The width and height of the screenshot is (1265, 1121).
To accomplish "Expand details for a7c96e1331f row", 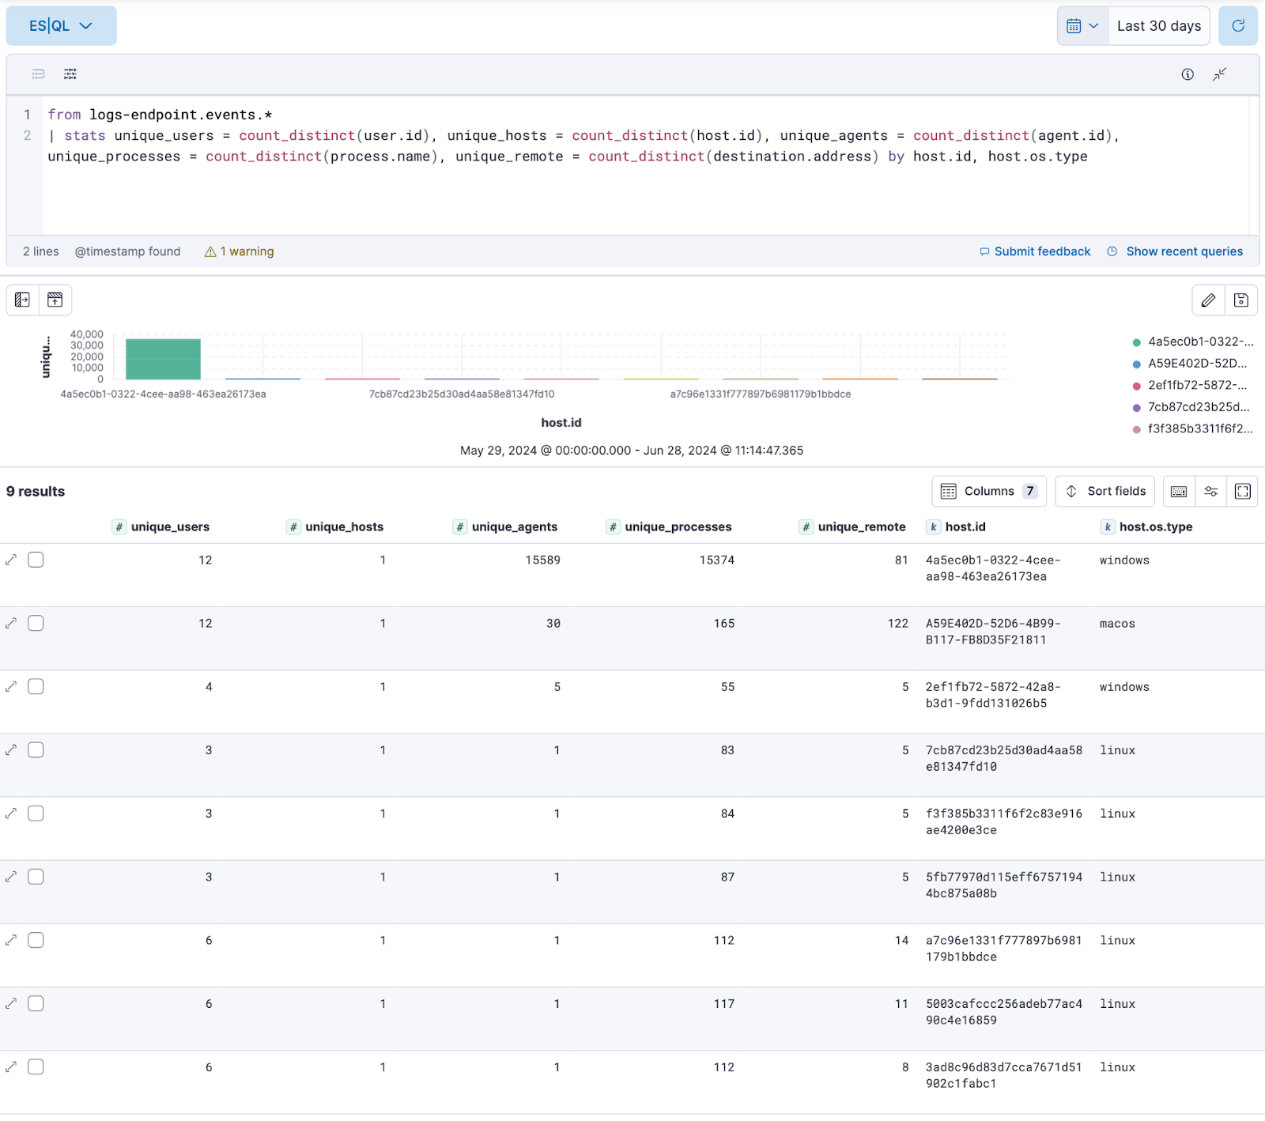I will point(11,940).
